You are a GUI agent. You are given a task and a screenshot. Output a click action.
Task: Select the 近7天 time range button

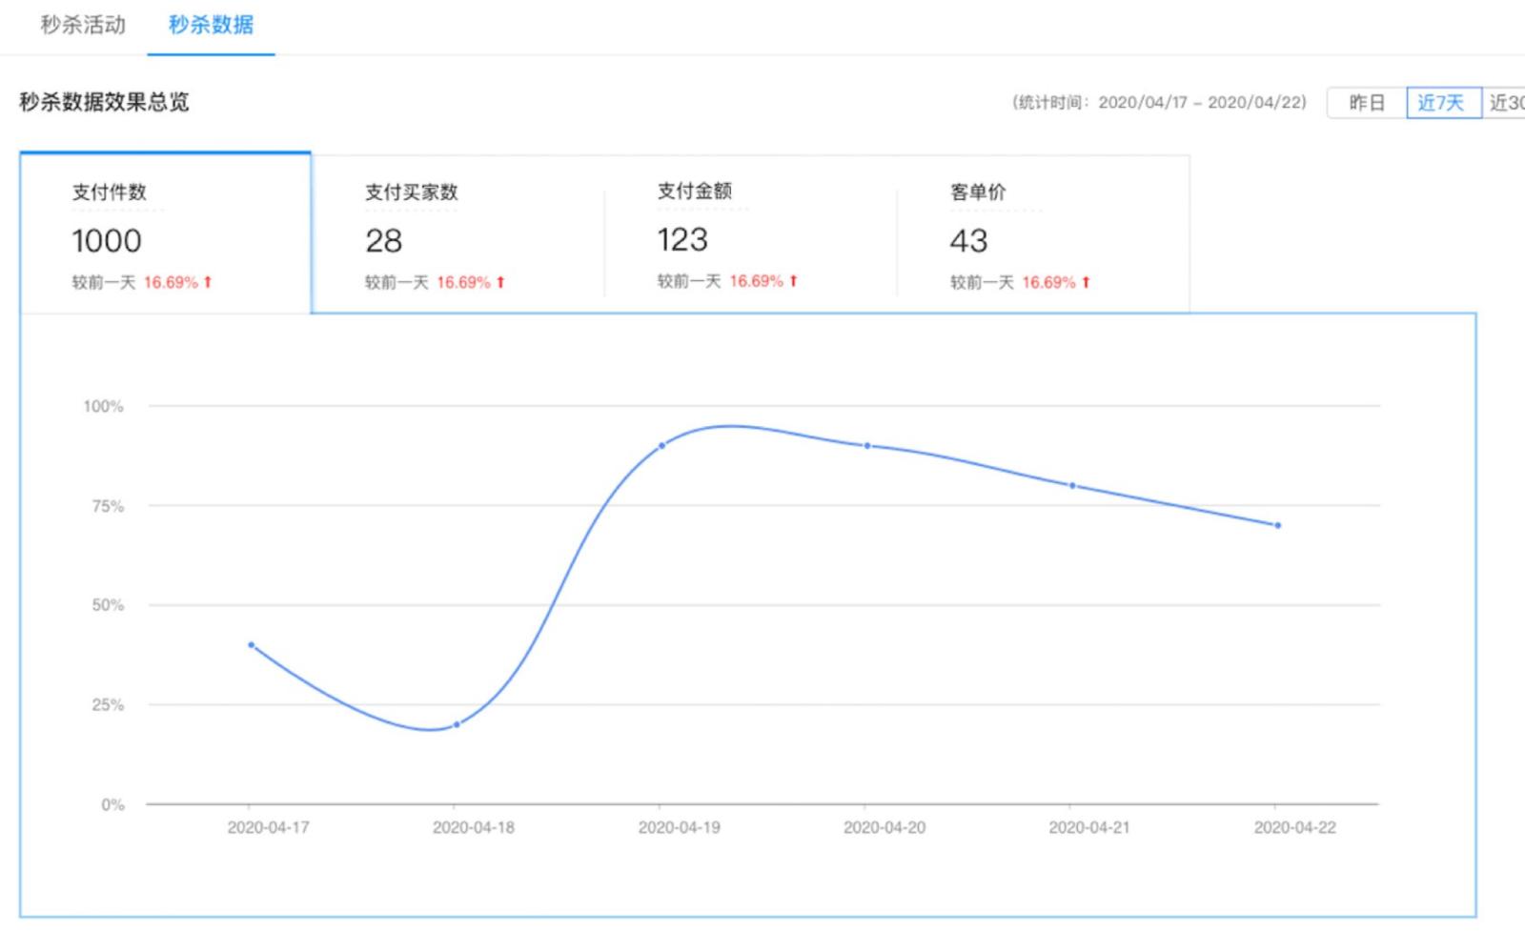click(1442, 103)
